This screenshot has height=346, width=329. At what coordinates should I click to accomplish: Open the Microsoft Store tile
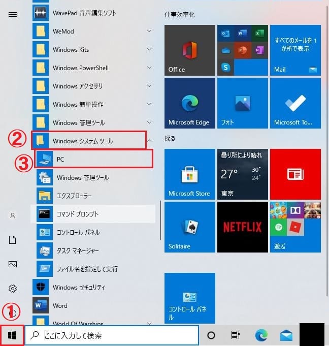click(x=189, y=174)
